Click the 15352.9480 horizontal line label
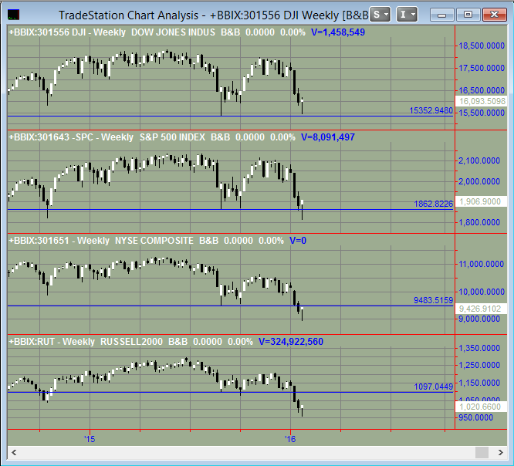This screenshot has height=466, width=514. tap(431, 110)
